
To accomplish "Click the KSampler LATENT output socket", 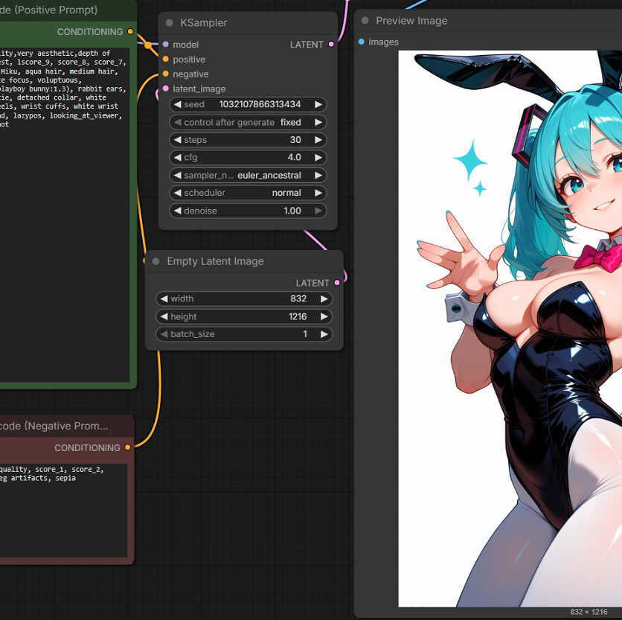I will tap(331, 45).
